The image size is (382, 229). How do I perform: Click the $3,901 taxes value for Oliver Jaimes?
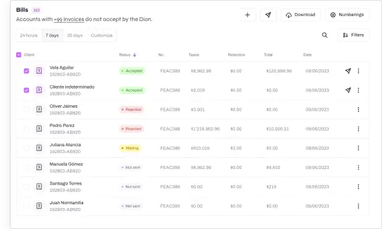point(198,110)
